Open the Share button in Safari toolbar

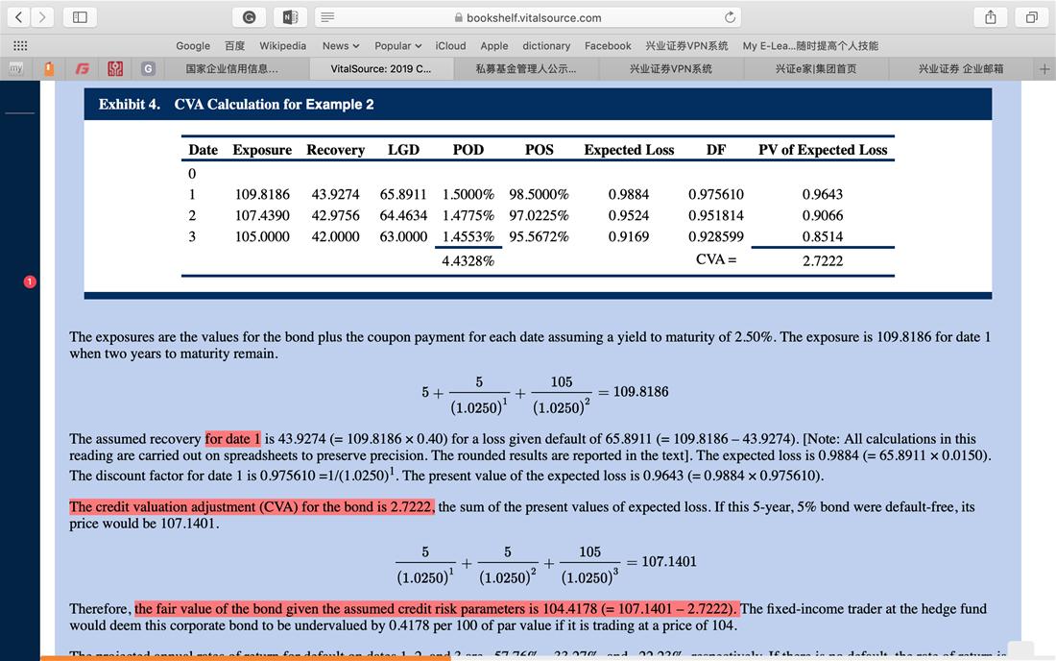pyautogui.click(x=991, y=17)
